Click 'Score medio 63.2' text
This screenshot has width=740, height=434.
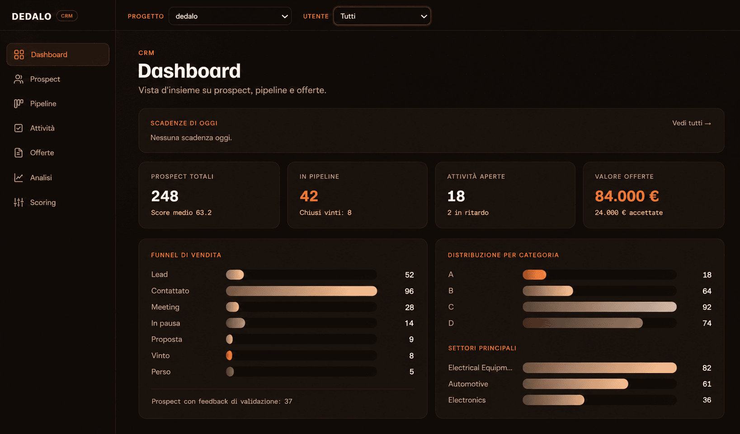tap(181, 213)
